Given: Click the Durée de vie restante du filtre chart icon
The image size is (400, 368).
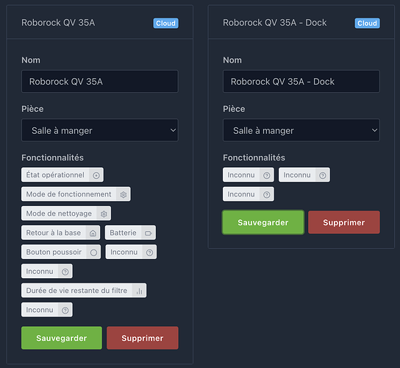Looking at the screenshot, I should [x=139, y=291].
